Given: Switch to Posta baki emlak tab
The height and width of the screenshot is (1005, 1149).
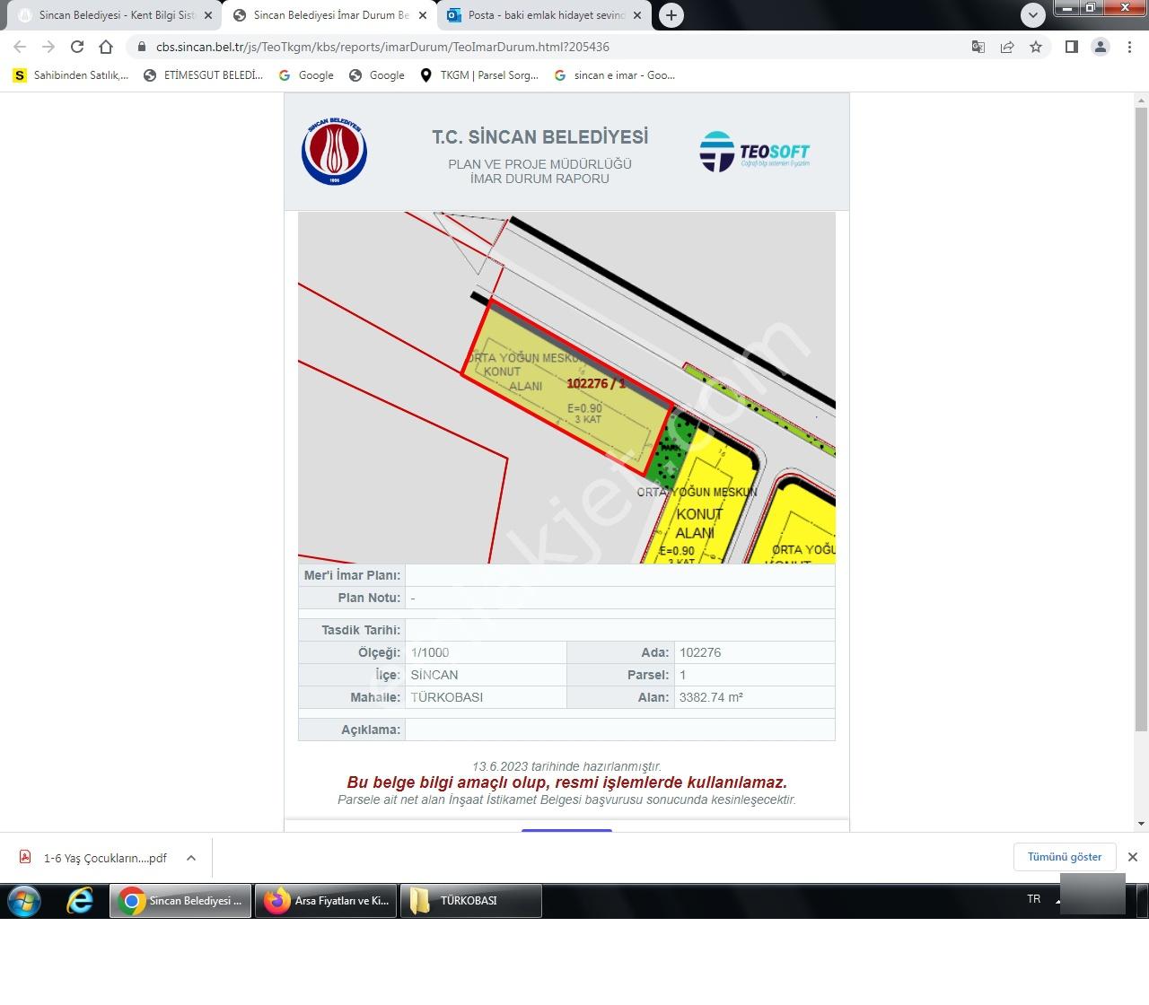Looking at the screenshot, I should 546,15.
